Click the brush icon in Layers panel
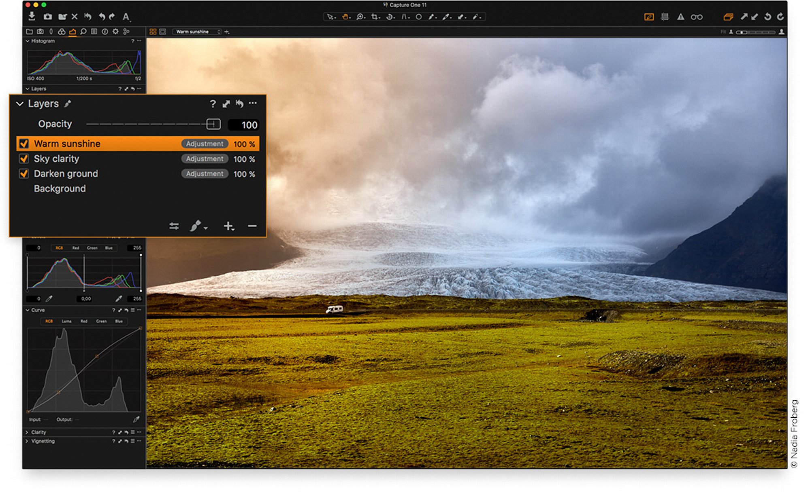The width and height of the screenshot is (810, 501). pos(196,226)
